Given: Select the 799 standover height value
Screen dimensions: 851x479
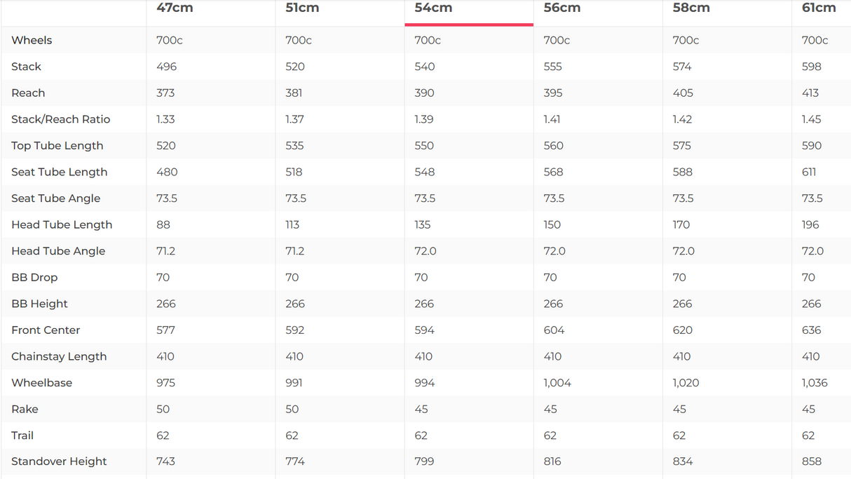Looking at the screenshot, I should [424, 461].
